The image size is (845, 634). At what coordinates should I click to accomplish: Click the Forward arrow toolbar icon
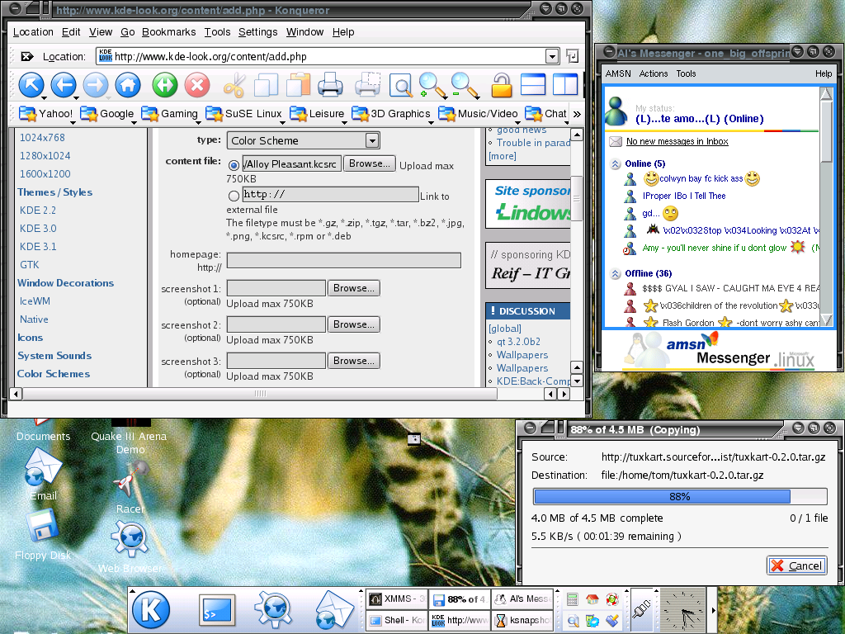(96, 85)
